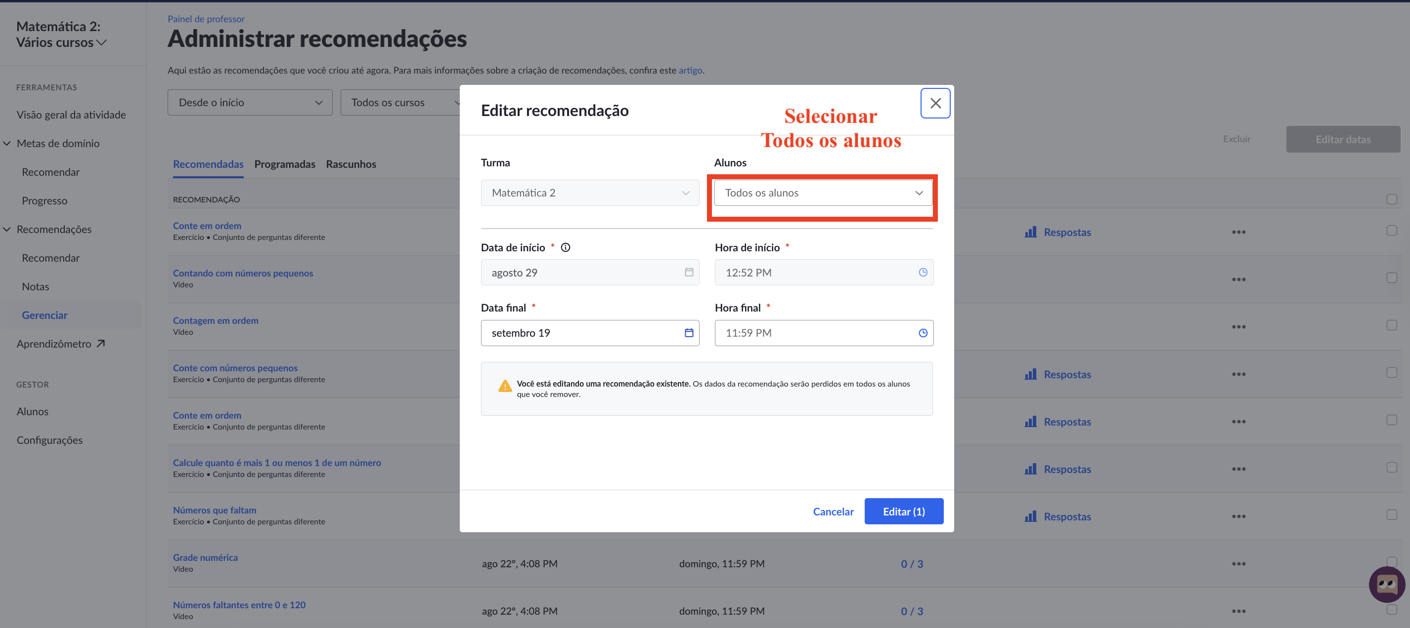Click the Data final setembro 19 field
1410x628 pixels.
coord(589,333)
